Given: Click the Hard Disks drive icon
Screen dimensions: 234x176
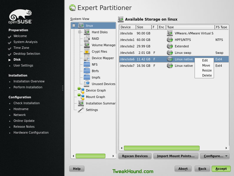Looking at the screenshot, I should coord(87,32).
